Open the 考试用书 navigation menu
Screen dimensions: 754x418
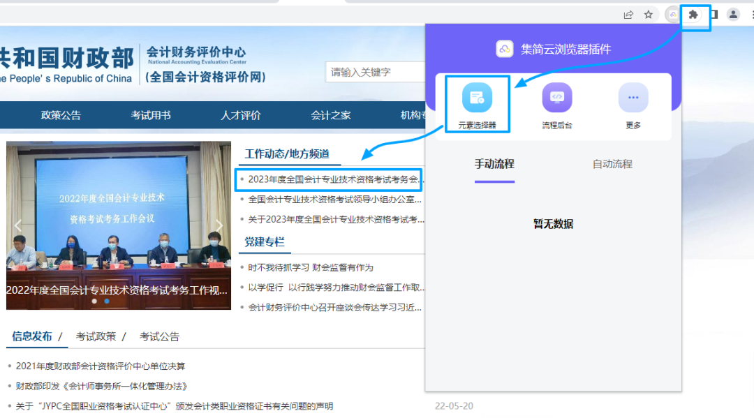click(x=151, y=115)
